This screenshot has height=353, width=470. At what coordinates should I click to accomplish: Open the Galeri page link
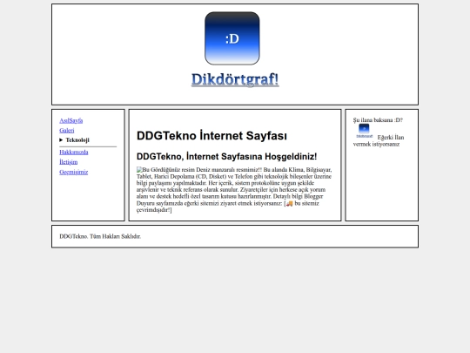pyautogui.click(x=66, y=130)
